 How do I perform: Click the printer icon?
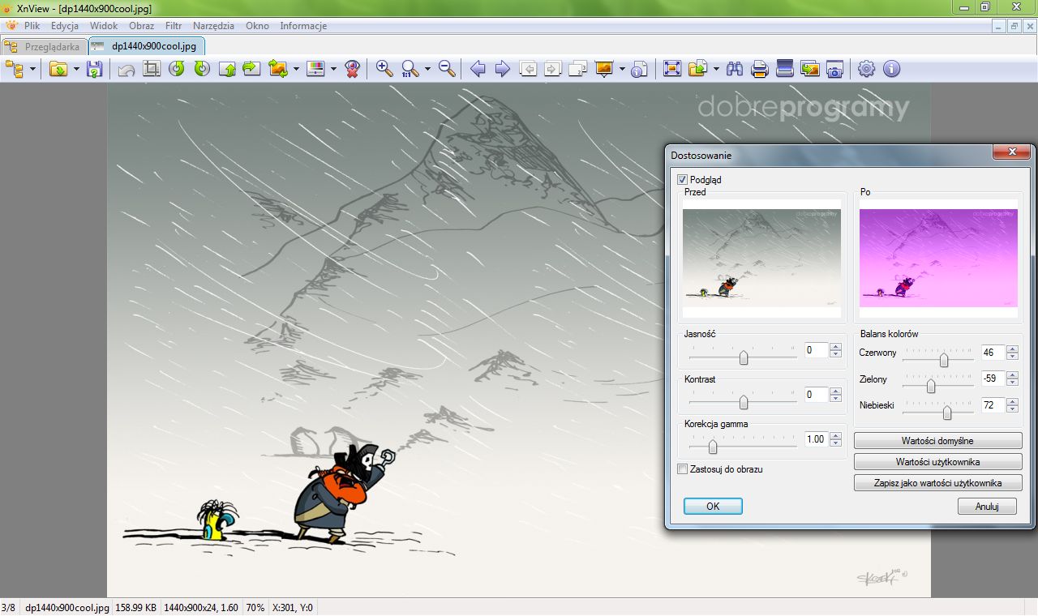coord(760,69)
